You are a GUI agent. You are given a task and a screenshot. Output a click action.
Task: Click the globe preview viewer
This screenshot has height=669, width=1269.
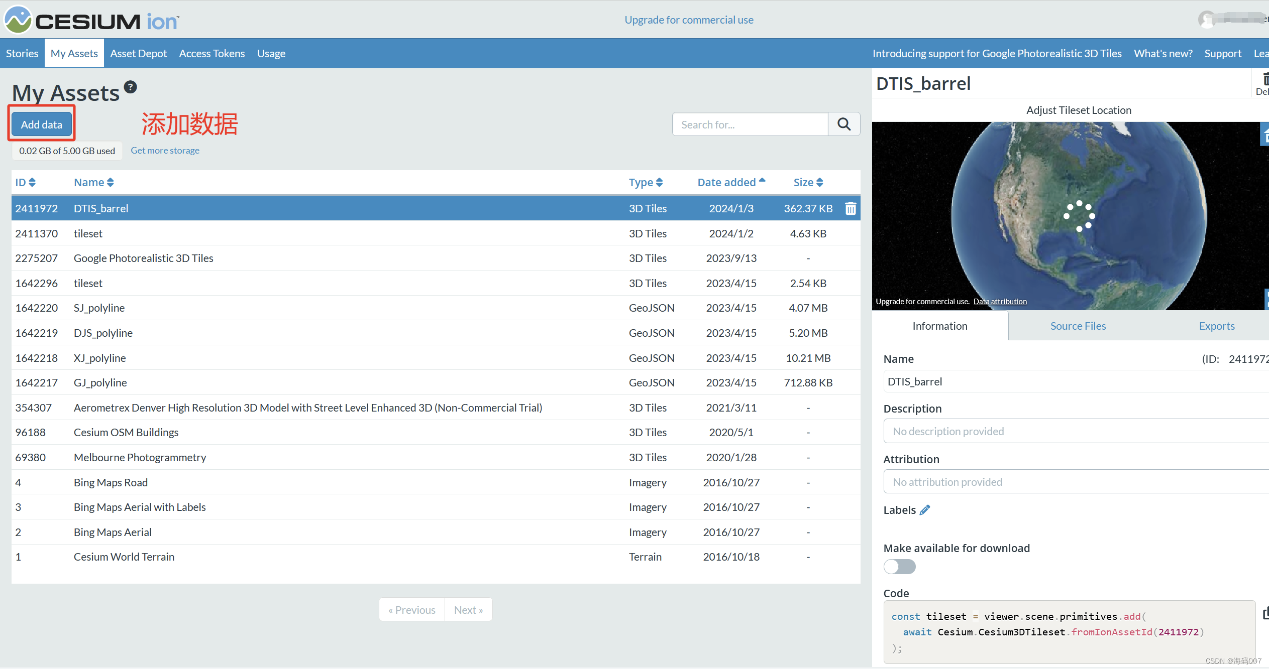coord(1070,216)
